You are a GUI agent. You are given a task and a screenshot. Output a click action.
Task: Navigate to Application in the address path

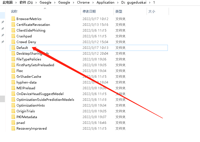coord(105,2)
